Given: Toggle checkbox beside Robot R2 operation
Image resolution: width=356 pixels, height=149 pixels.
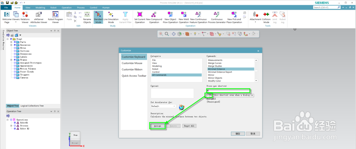Looking at the screenshot, I should point(15,129).
